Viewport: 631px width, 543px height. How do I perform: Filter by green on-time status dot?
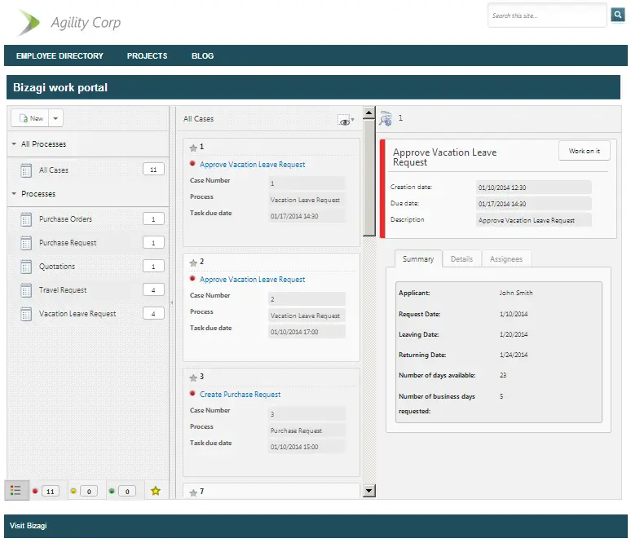pos(112,491)
